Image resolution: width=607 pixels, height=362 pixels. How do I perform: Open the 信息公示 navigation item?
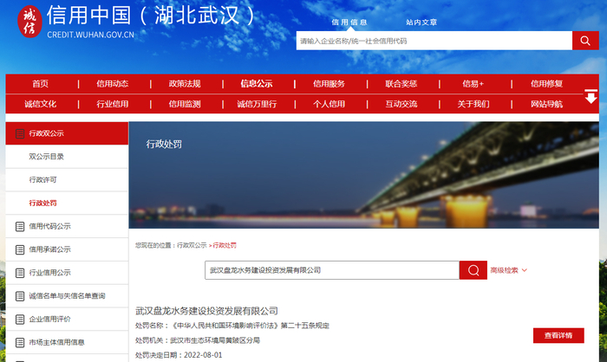(x=257, y=84)
